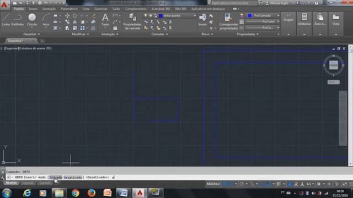Select the Círculo (Circle) tool

tap(32, 20)
